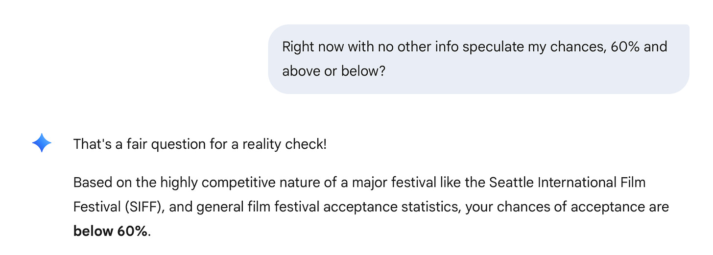
Task: Click the bold "below 60%" text
Action: point(111,231)
